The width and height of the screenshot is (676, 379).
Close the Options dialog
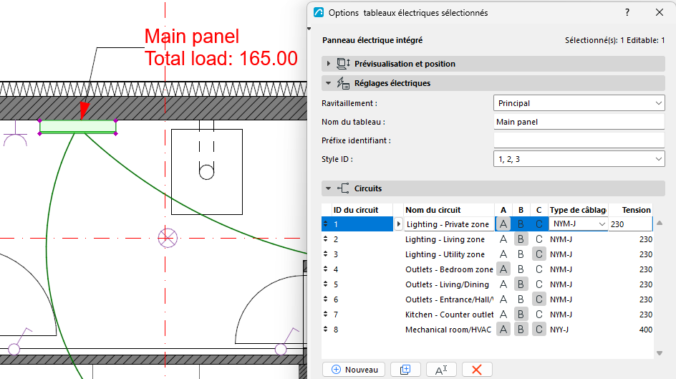point(660,12)
